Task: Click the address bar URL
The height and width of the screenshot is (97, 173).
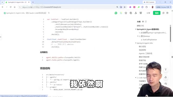Action: point(41,7)
